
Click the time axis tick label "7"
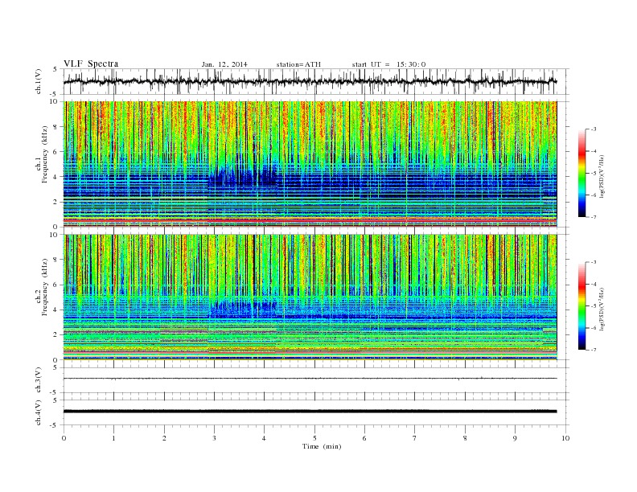[415, 438]
